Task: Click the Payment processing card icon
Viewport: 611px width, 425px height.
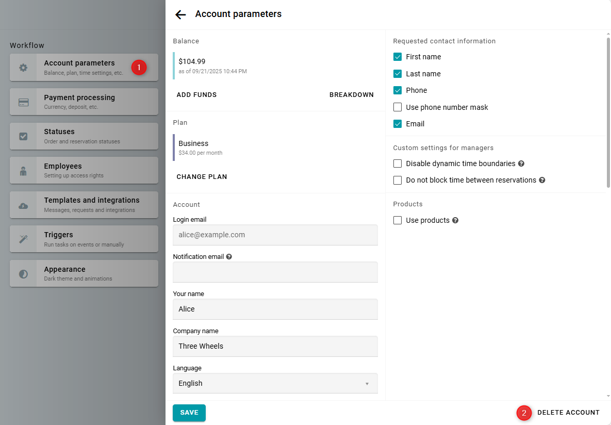Action: pyautogui.click(x=23, y=102)
